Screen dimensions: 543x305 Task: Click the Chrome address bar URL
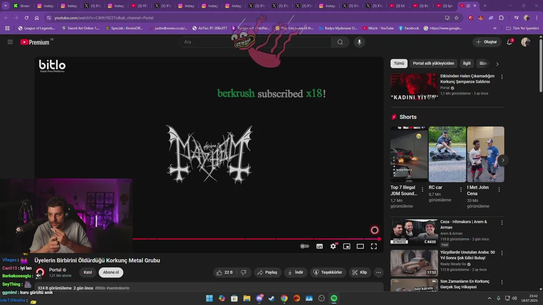tap(104, 18)
